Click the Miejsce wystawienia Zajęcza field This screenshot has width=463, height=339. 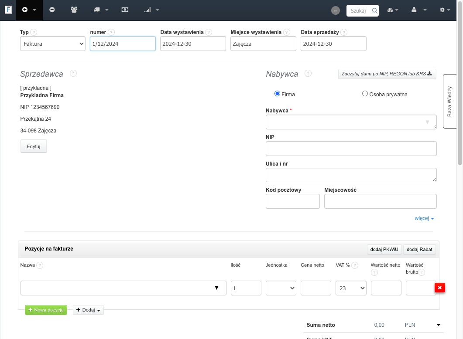(264, 44)
